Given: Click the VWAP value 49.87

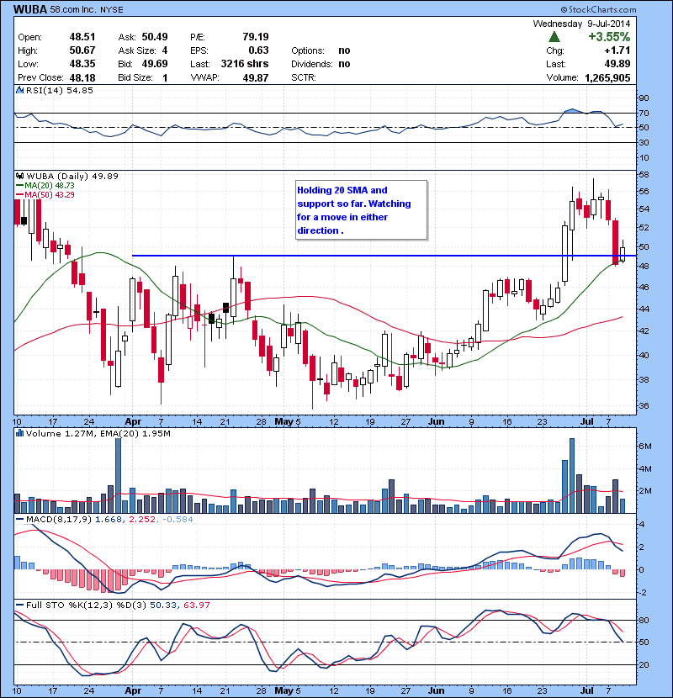Looking at the screenshot, I should [x=255, y=77].
